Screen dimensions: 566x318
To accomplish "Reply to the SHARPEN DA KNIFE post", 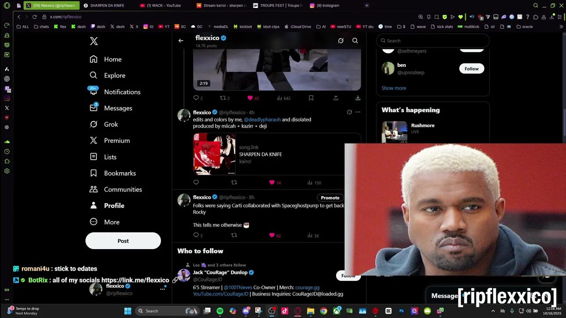I will tap(196, 182).
